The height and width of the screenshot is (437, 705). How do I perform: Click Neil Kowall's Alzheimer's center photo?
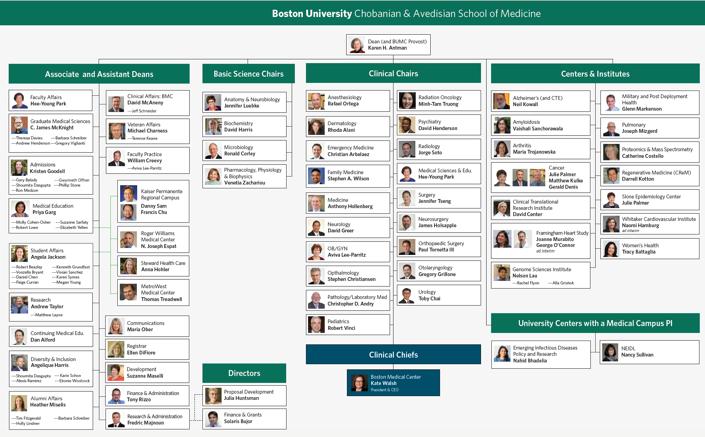point(501,101)
